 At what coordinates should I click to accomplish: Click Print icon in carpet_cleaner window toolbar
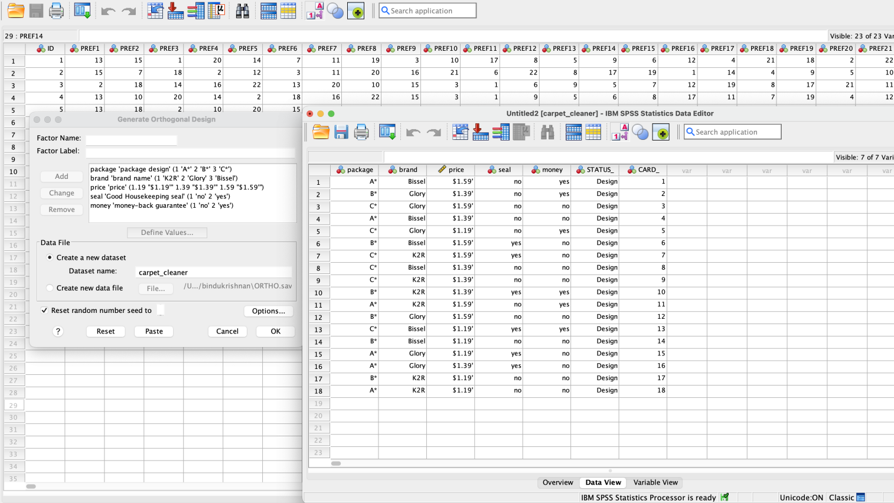[x=361, y=132]
